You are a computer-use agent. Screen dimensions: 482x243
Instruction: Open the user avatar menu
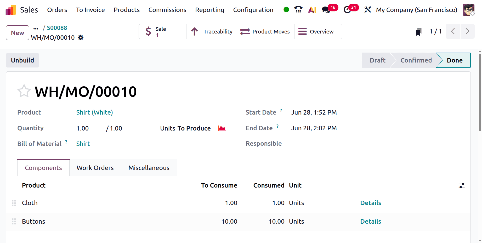(x=468, y=10)
